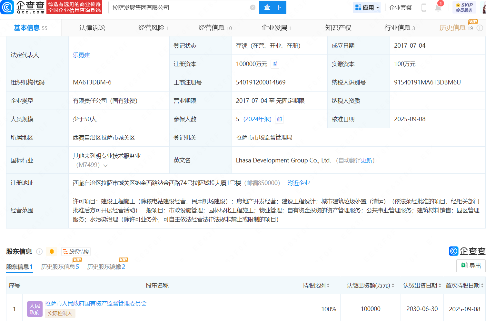Click the 查一下 search button
The height and width of the screenshot is (321, 486).
pos(273,7)
